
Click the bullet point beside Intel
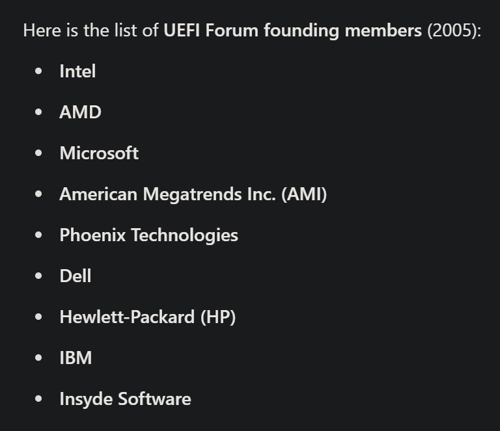(x=39, y=72)
